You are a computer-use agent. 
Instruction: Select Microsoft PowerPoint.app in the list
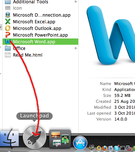[40, 35]
